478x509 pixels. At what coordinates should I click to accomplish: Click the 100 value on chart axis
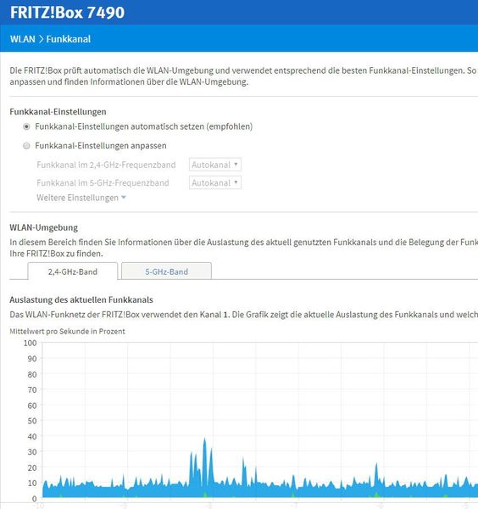point(31,343)
